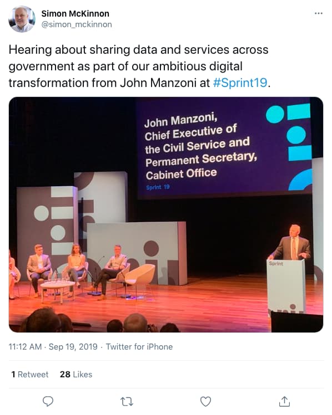Click the Twitter for iPhone source label
Screen dimensions: 332x415
coord(139,347)
